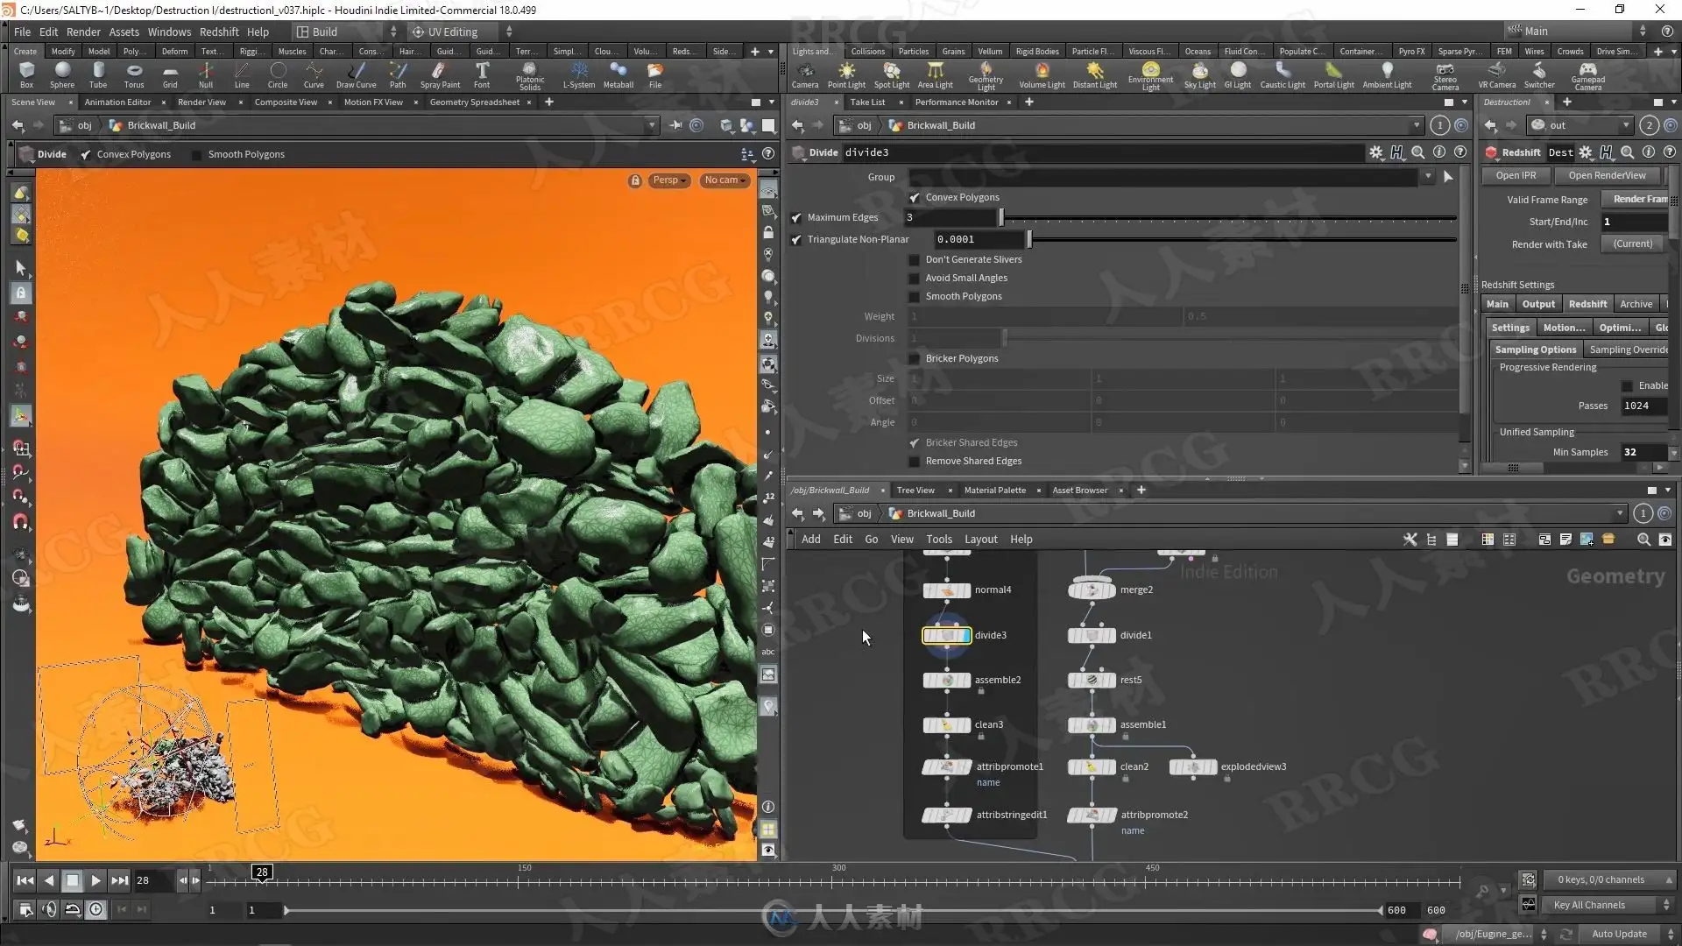Screen dimensions: 1682x946
Task: Click the Open RenderView button
Action: click(1607, 175)
